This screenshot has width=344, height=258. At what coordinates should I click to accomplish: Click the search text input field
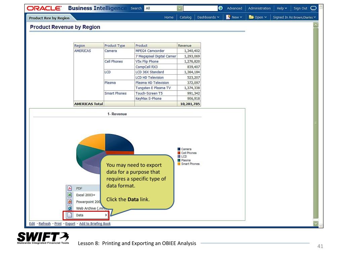201,8
